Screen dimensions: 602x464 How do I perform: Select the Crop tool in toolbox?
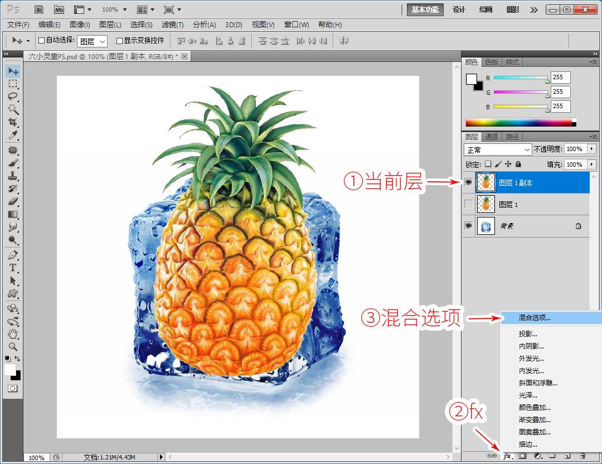pyautogui.click(x=13, y=122)
